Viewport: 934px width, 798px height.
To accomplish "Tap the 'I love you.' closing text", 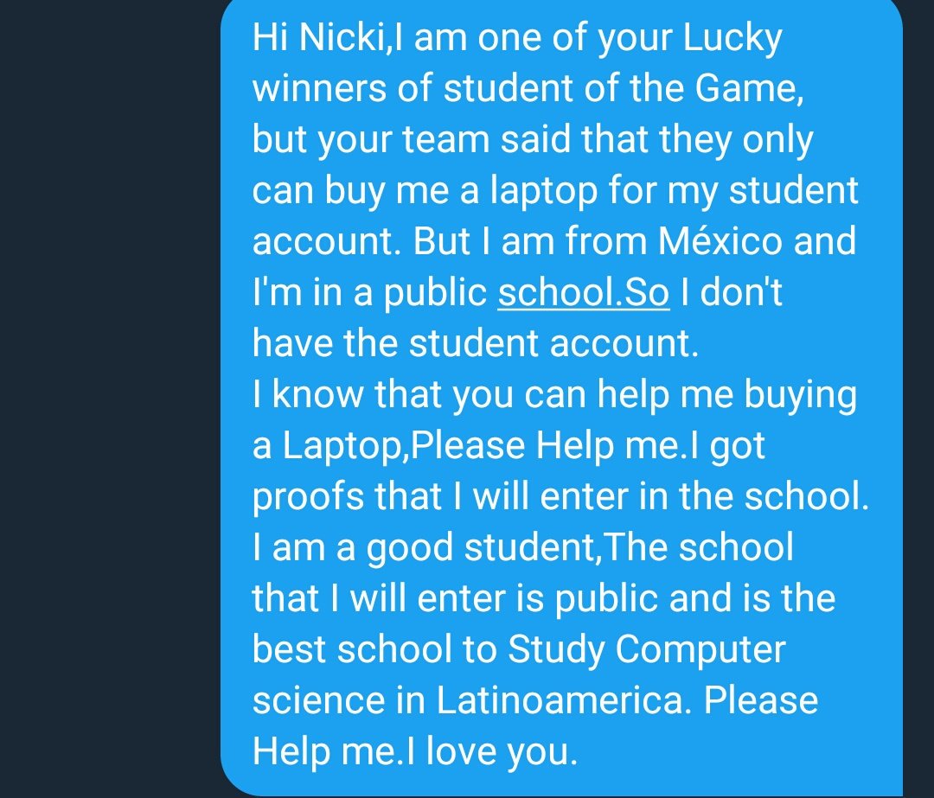I will pyautogui.click(x=491, y=750).
